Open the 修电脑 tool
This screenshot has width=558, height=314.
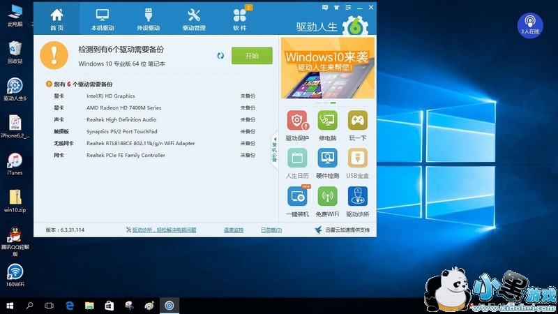[327, 126]
